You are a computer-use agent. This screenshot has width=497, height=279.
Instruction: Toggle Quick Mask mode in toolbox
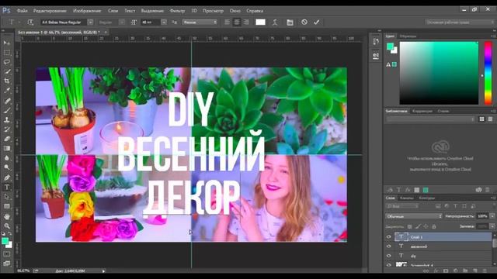(7, 254)
